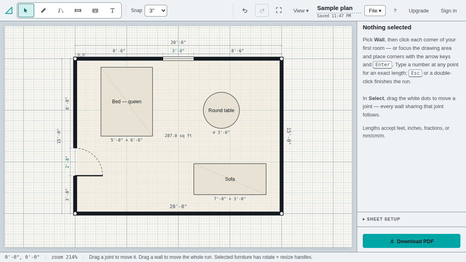Open the Snap increment dropdown

click(156, 11)
